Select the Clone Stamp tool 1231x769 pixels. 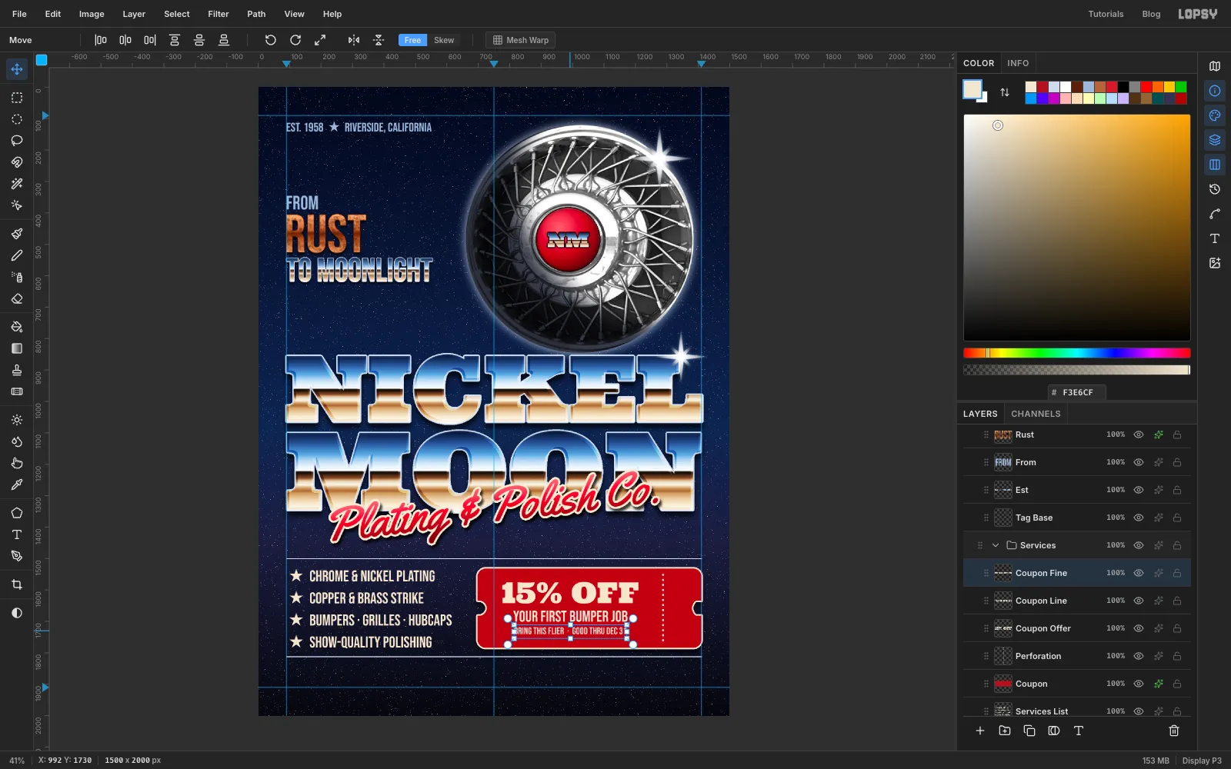click(17, 370)
